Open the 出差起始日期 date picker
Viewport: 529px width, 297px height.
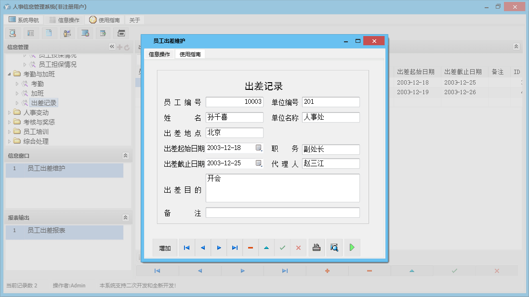tap(259, 148)
